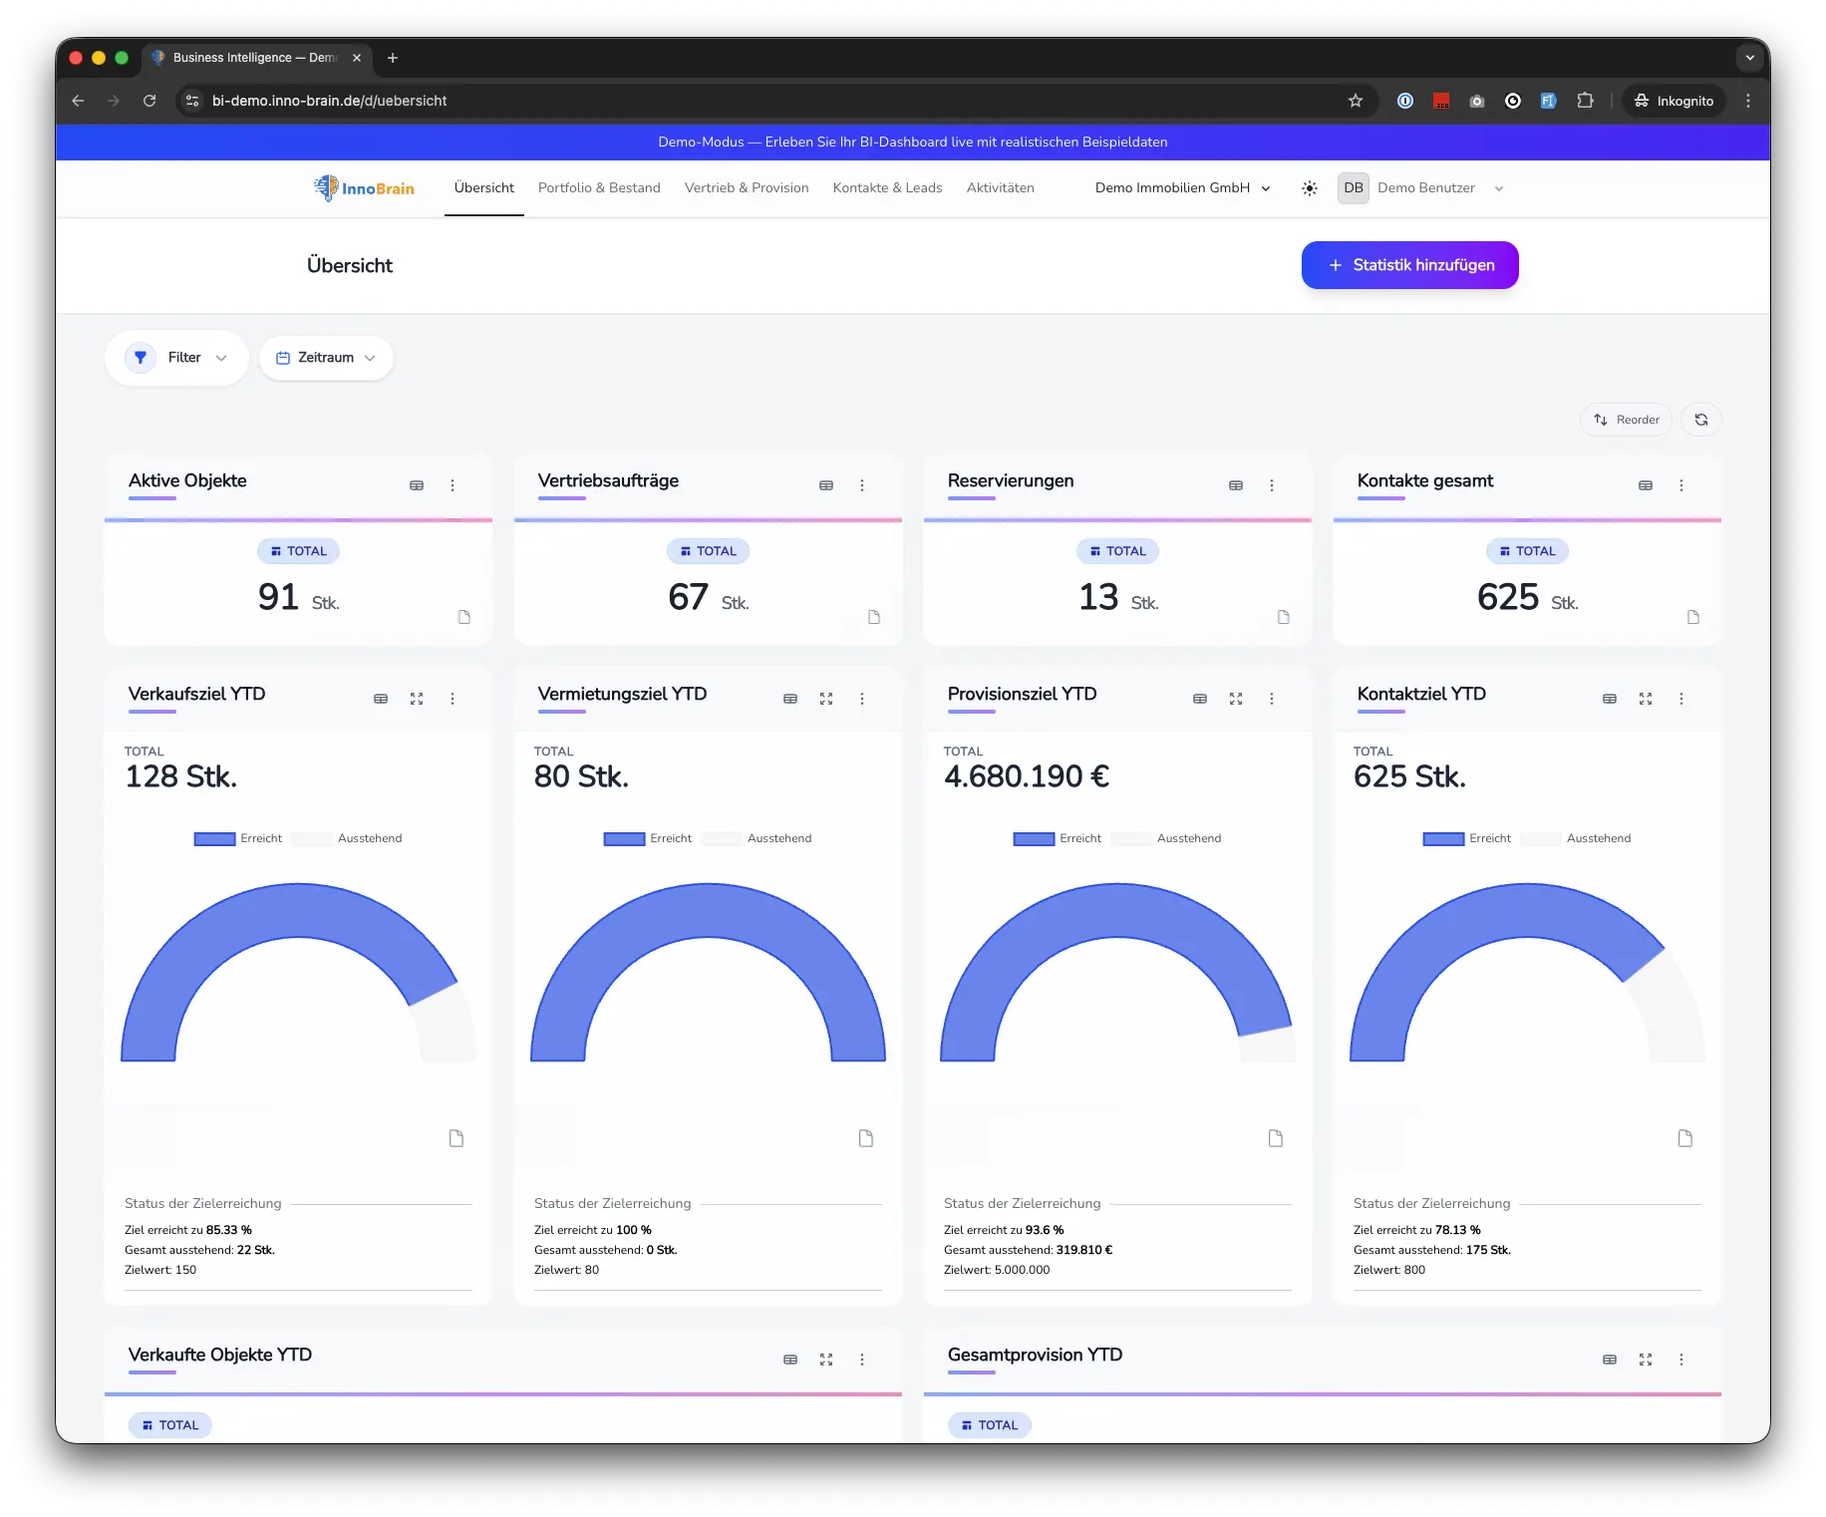The height and width of the screenshot is (1517, 1826).
Task: Expand Verkaufsziel YTD chart to fullscreen
Action: tap(417, 699)
